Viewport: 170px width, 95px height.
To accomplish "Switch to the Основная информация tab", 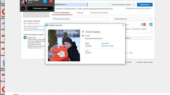I will (62, 13).
